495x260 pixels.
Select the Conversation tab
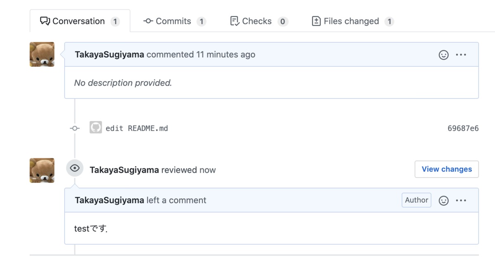(x=80, y=21)
